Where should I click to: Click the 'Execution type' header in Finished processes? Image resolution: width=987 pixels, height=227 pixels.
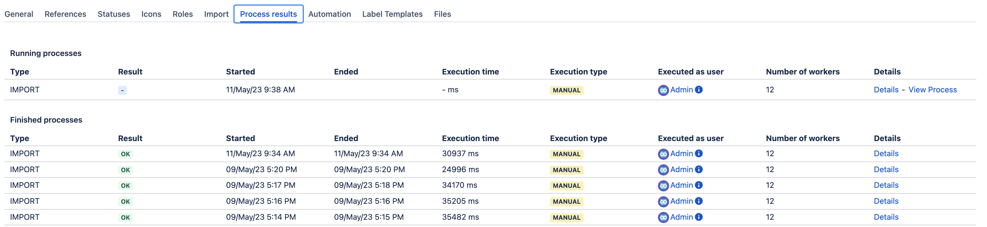[x=579, y=139]
